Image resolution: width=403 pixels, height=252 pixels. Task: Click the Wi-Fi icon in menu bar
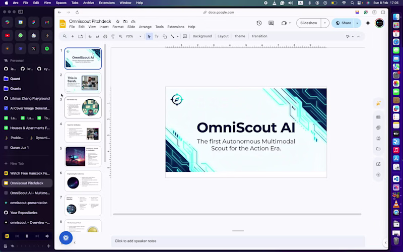[x=344, y=3]
